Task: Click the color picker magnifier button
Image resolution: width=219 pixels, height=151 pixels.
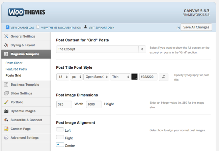Action: click(x=164, y=77)
